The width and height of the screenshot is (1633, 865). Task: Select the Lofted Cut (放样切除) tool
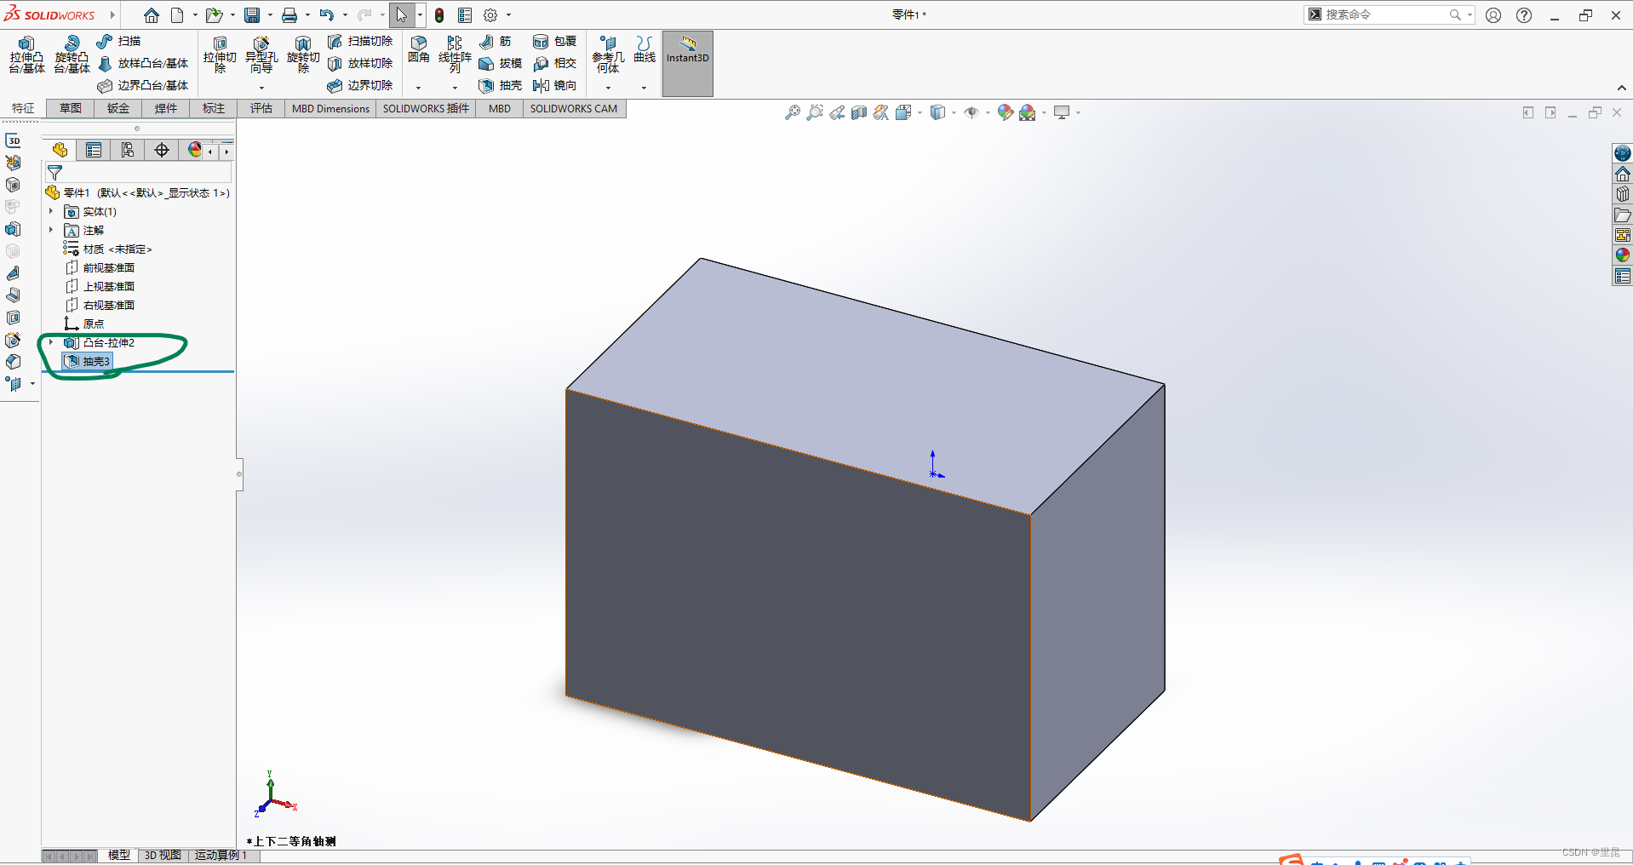360,63
